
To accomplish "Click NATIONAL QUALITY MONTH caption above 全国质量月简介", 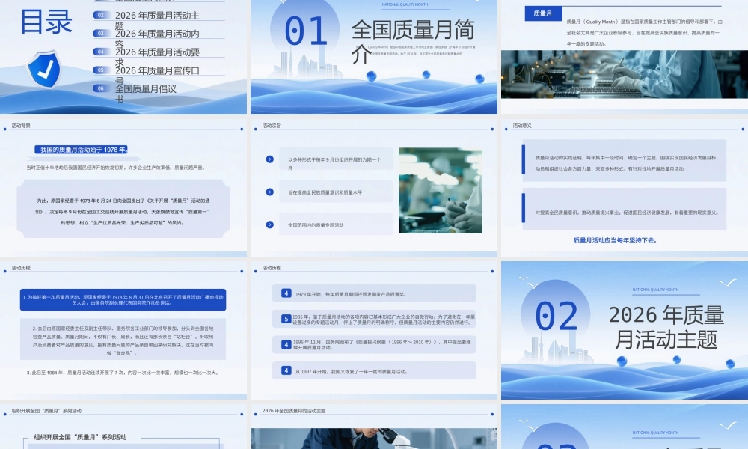I will point(405,4).
